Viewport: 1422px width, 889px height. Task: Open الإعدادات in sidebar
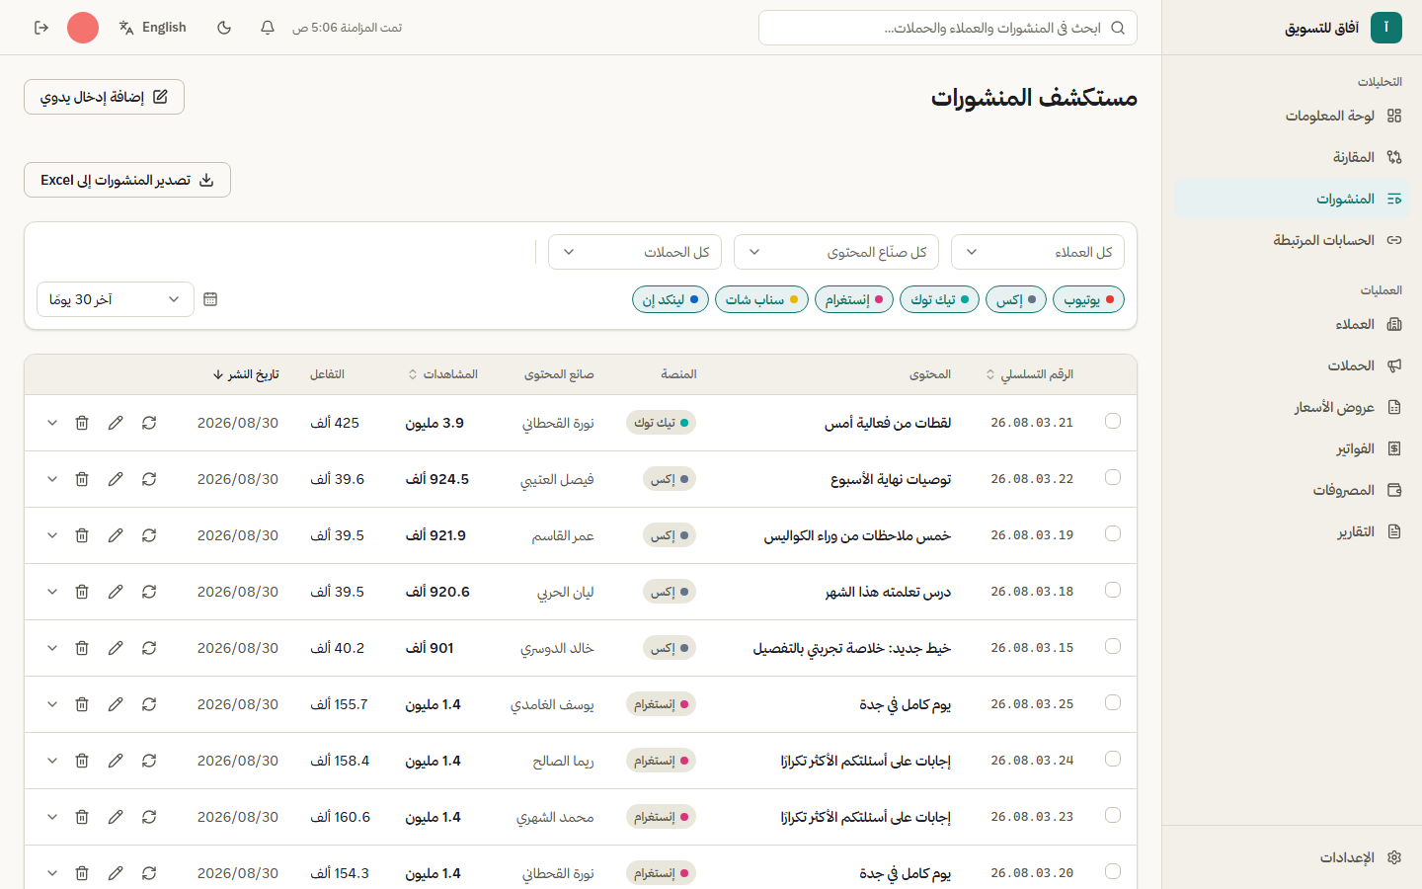point(1292,857)
